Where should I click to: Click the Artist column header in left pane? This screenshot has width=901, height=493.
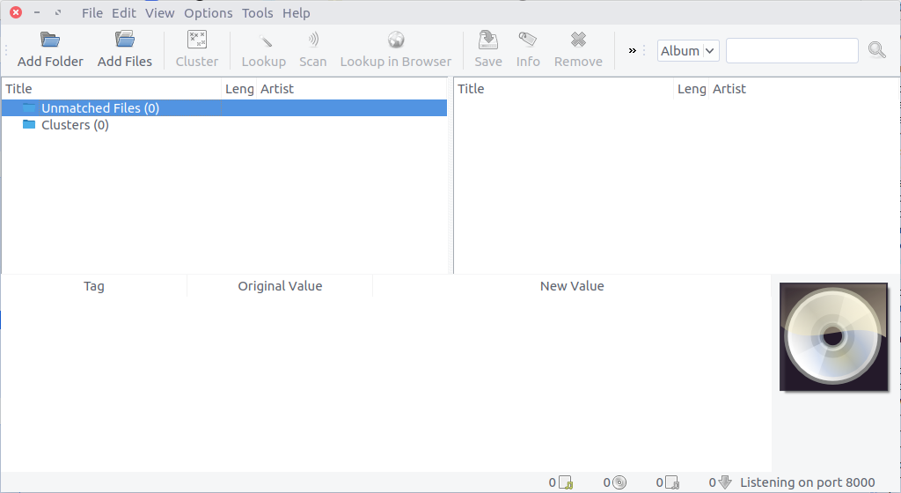point(277,89)
